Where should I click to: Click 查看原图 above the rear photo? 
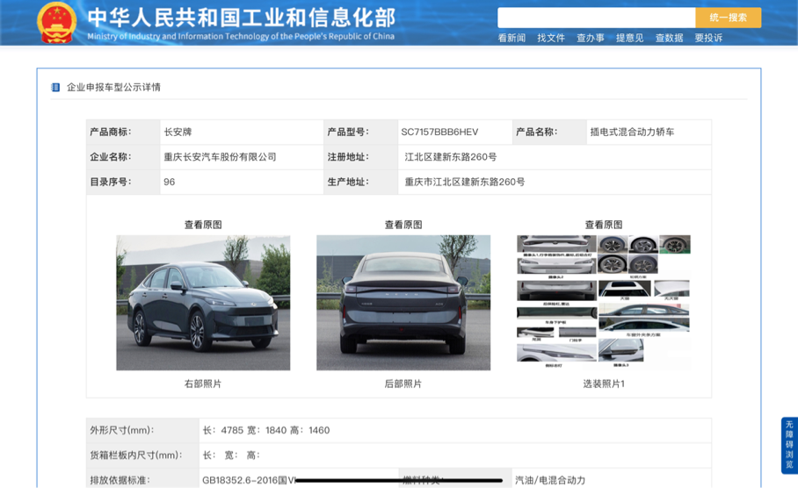point(403,225)
